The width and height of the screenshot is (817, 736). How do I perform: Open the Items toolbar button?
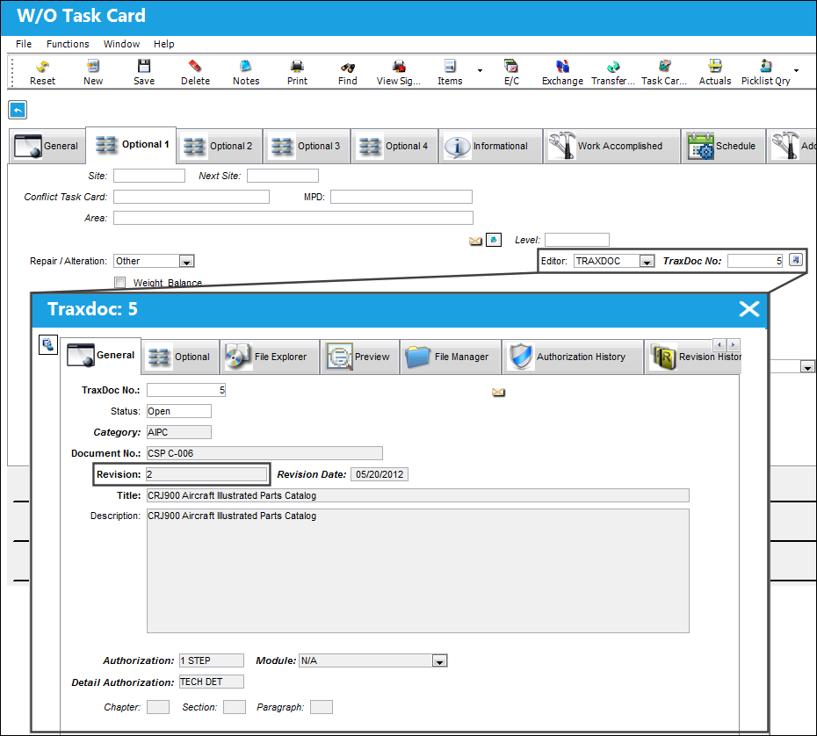450,72
